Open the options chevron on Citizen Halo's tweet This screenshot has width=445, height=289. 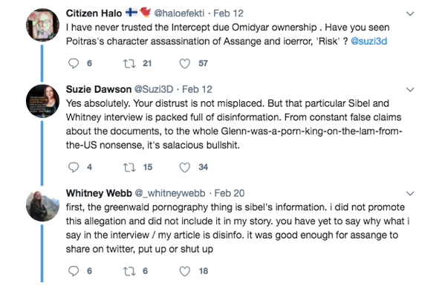point(410,13)
